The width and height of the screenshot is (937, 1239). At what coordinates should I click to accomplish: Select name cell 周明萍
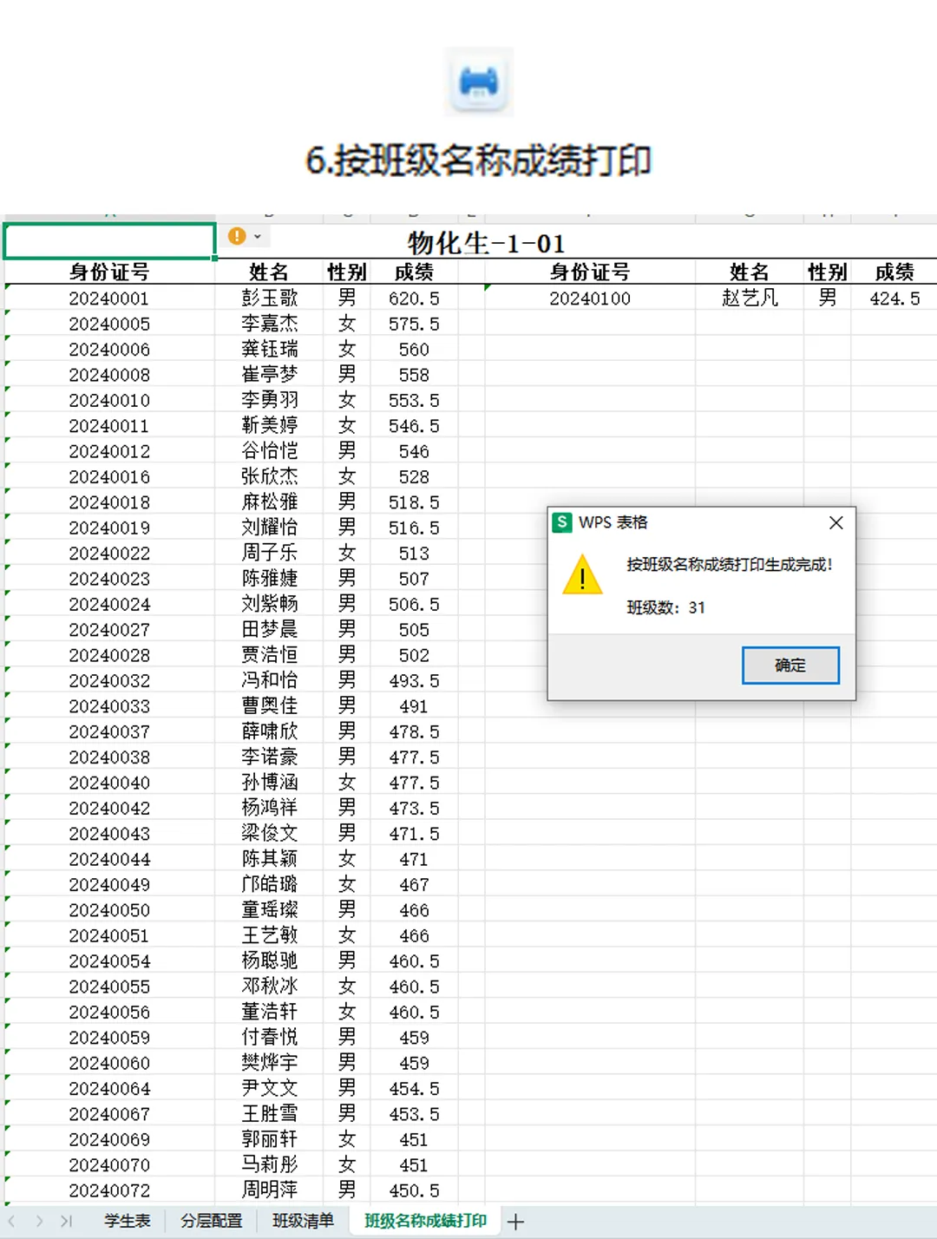[x=269, y=1191]
